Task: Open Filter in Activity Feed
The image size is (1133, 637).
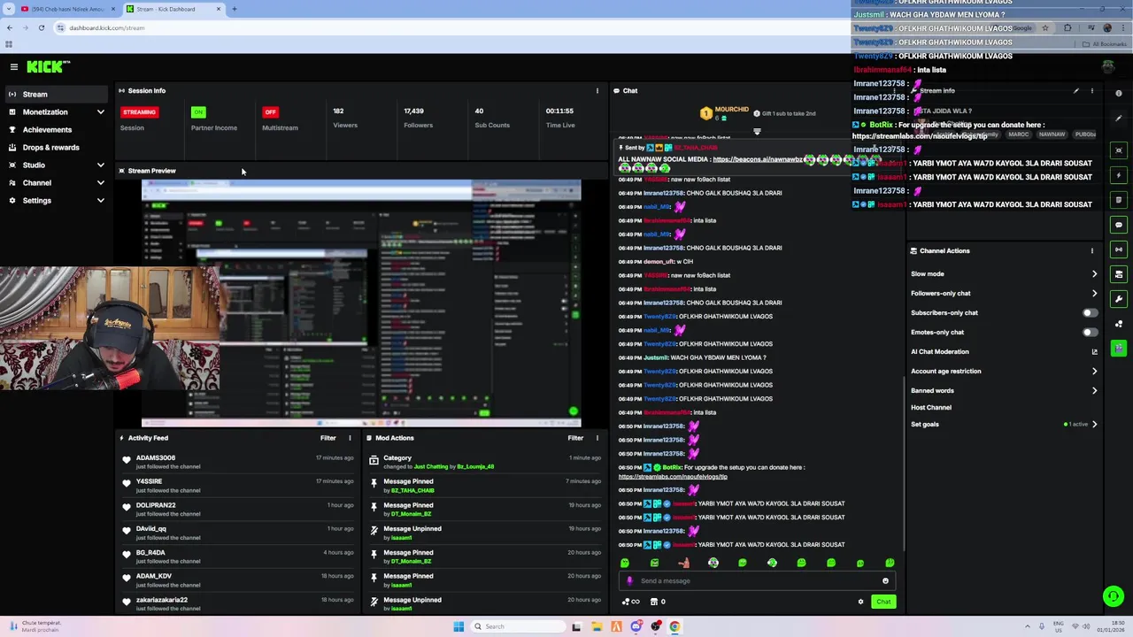Action: pos(328,438)
